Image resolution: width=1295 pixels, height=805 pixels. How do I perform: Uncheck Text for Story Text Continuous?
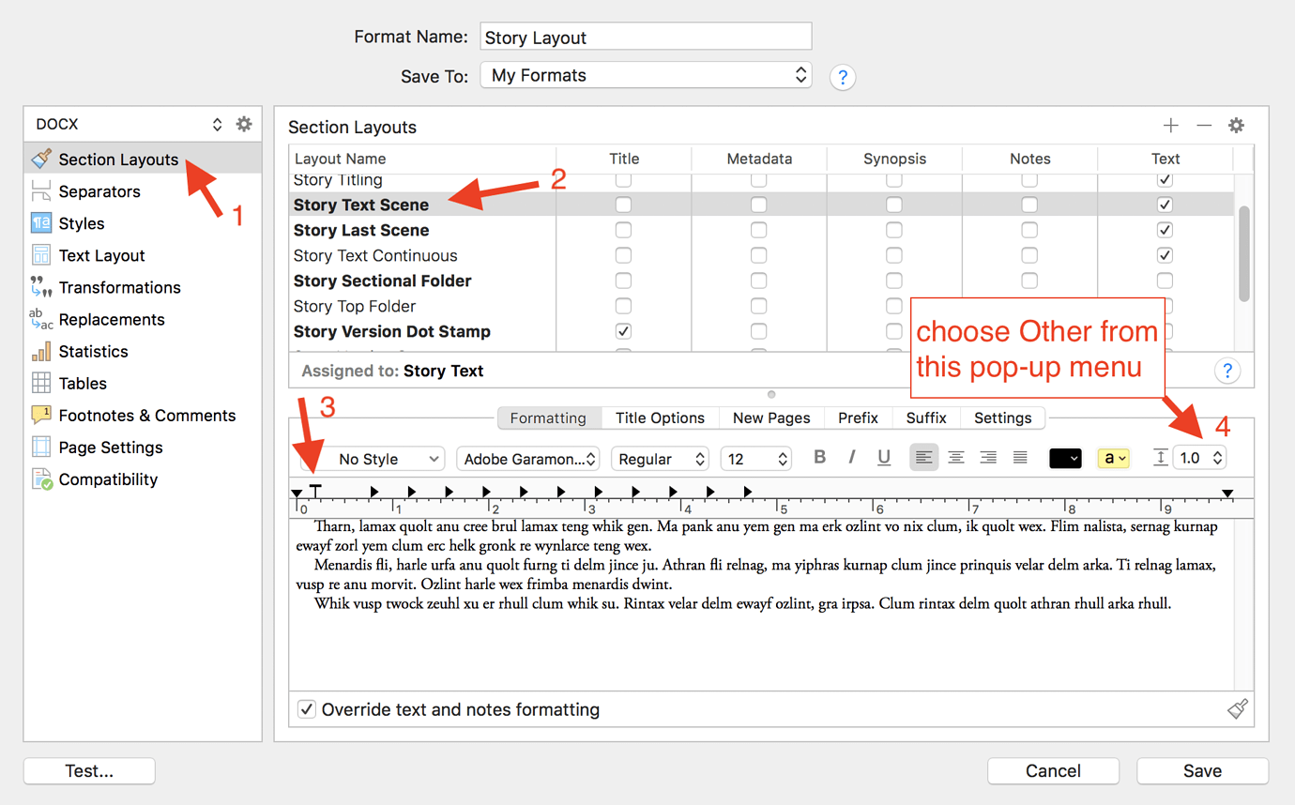pos(1165,254)
